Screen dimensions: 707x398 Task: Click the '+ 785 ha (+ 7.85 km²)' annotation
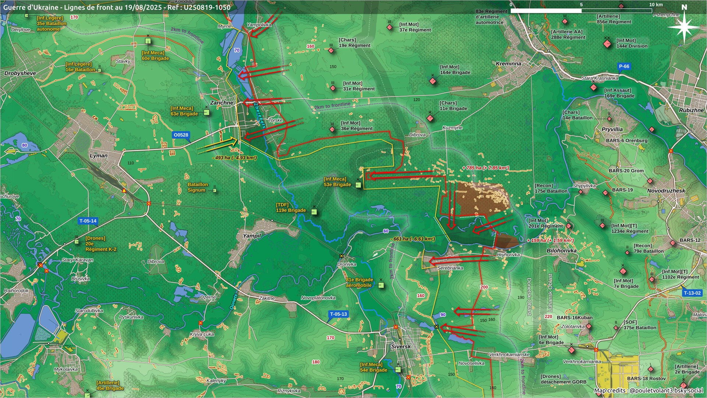point(486,168)
